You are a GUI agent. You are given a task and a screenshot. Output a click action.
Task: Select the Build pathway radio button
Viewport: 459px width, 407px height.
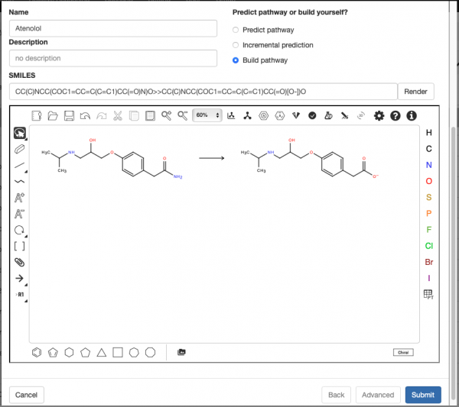pyautogui.click(x=236, y=60)
